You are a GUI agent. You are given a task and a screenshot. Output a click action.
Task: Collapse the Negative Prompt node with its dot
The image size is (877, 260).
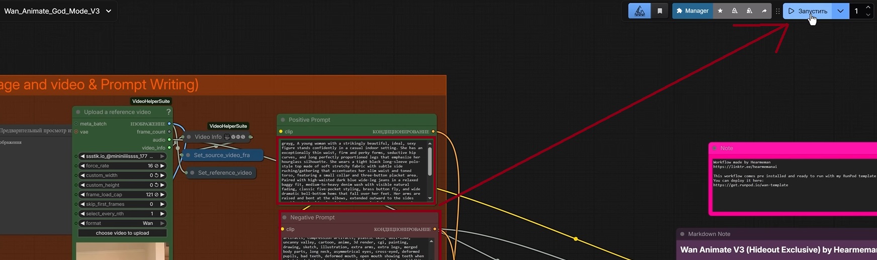click(x=284, y=217)
